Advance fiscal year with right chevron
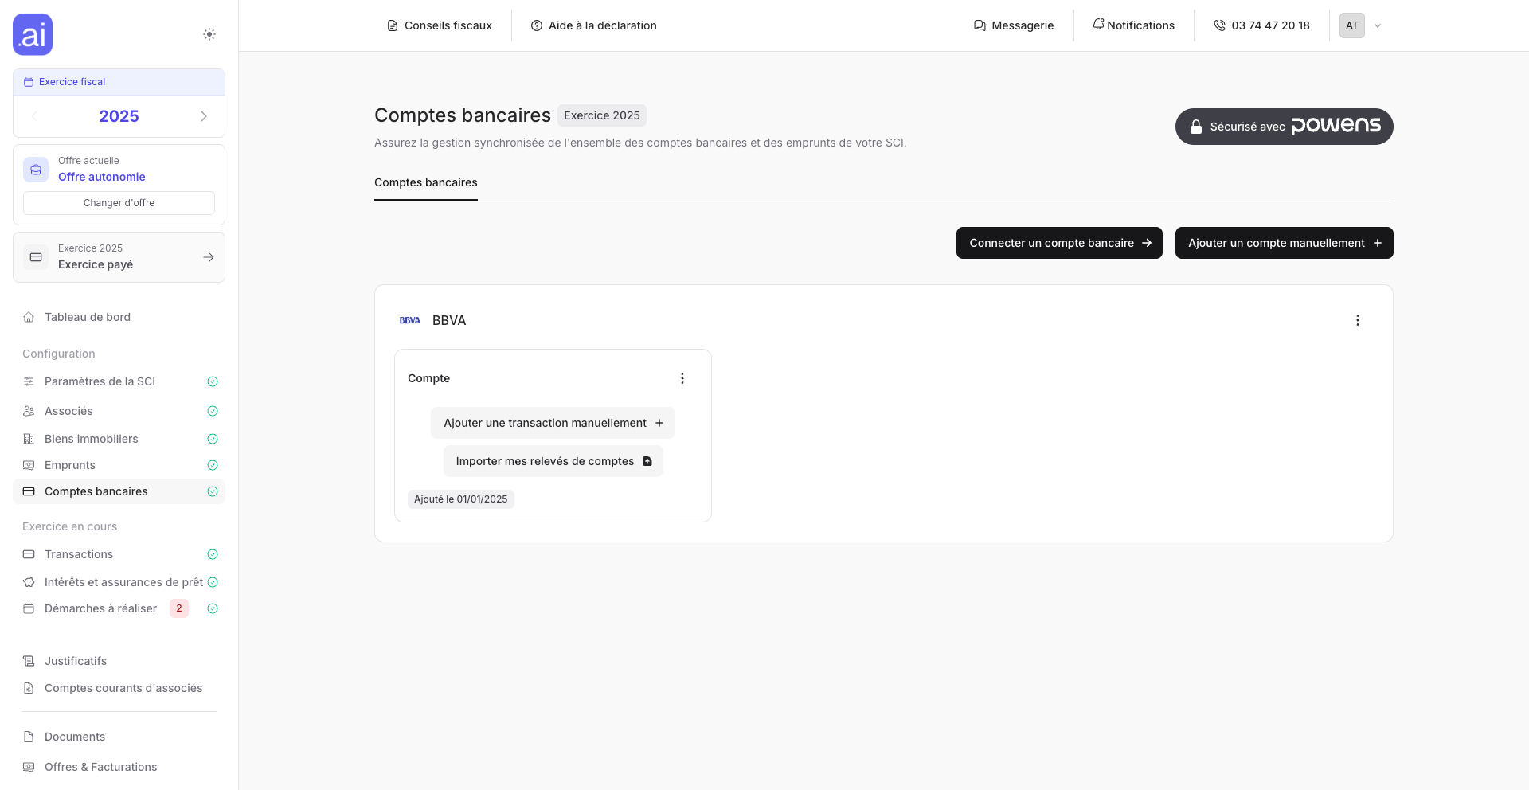Image resolution: width=1529 pixels, height=790 pixels. click(x=204, y=116)
